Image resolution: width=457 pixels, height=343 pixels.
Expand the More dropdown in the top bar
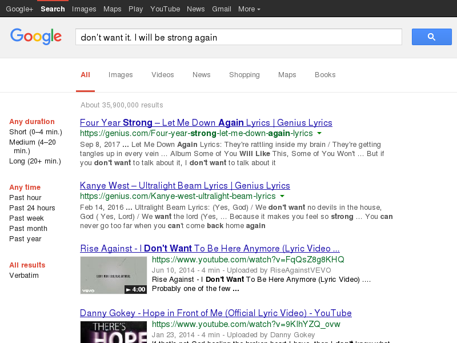(x=249, y=9)
